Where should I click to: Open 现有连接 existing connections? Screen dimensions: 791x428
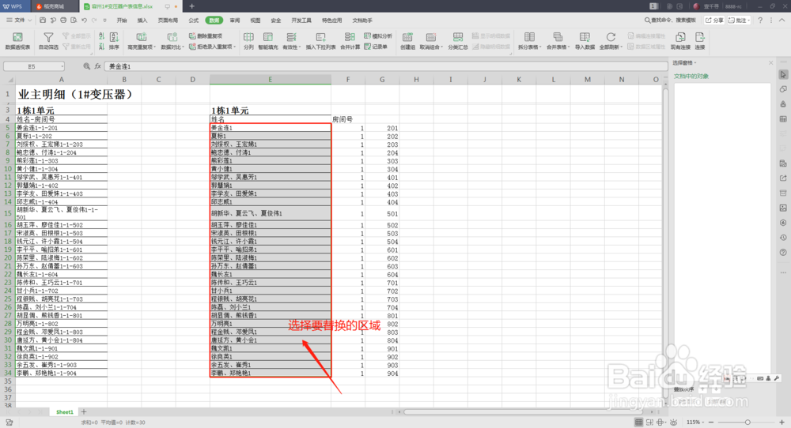coord(680,41)
